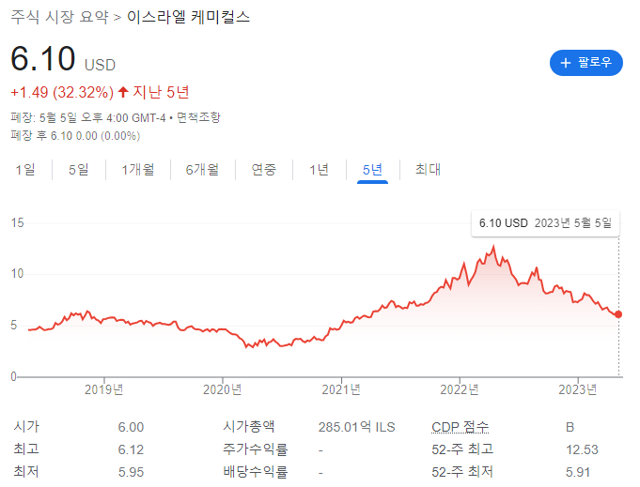Viewport: 640px width, 487px height.
Task: Click the CDP score value B
Action: 570,427
